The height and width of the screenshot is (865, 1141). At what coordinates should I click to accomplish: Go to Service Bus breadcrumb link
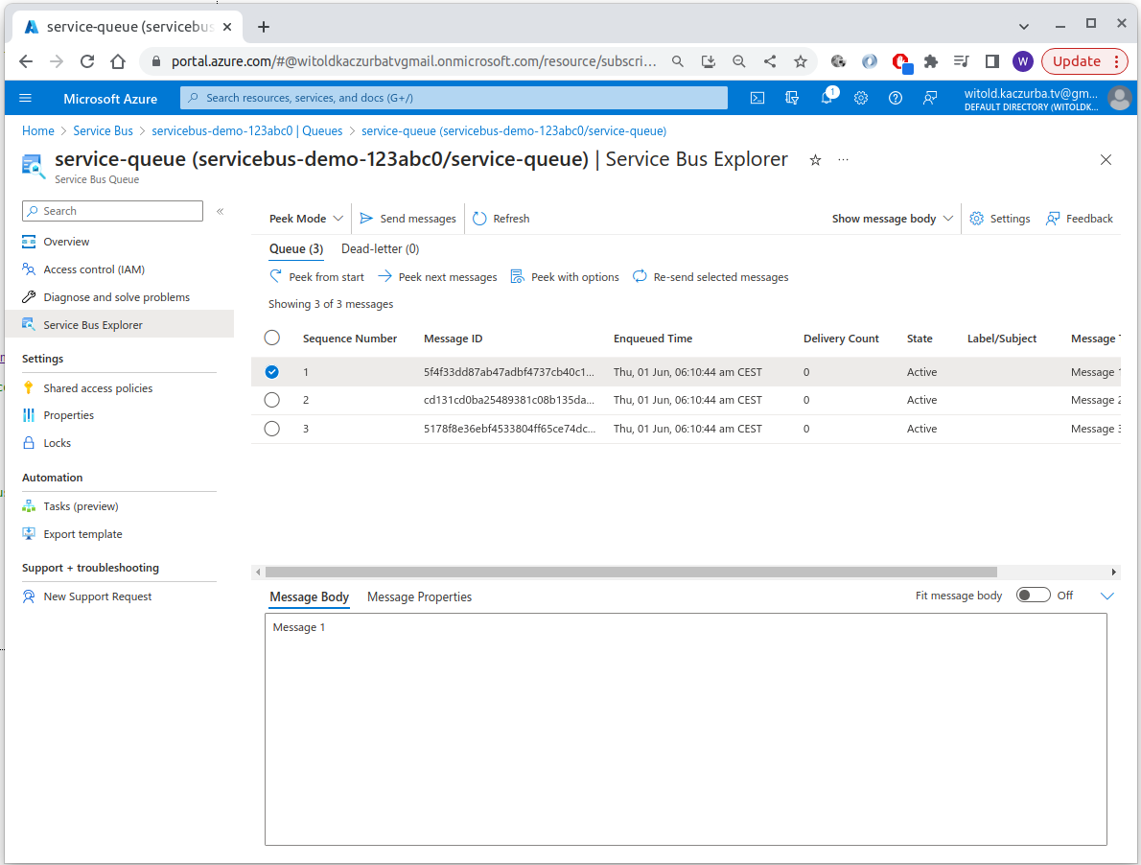[x=104, y=131]
